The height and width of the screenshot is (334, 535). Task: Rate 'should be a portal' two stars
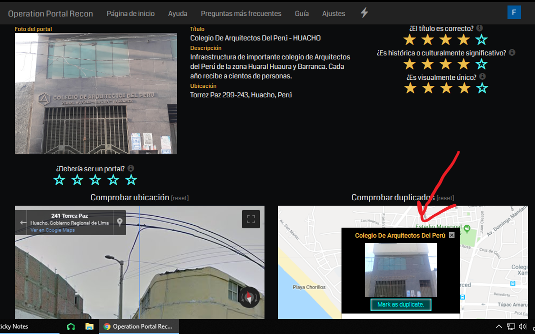pyautogui.click(x=77, y=180)
